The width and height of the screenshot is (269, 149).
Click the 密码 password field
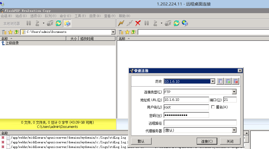click(186, 115)
